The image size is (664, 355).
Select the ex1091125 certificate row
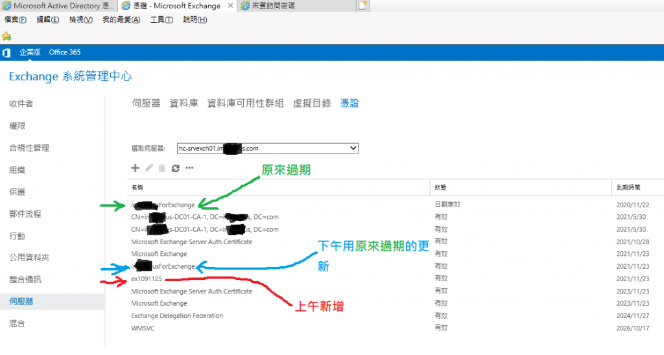(x=396, y=279)
